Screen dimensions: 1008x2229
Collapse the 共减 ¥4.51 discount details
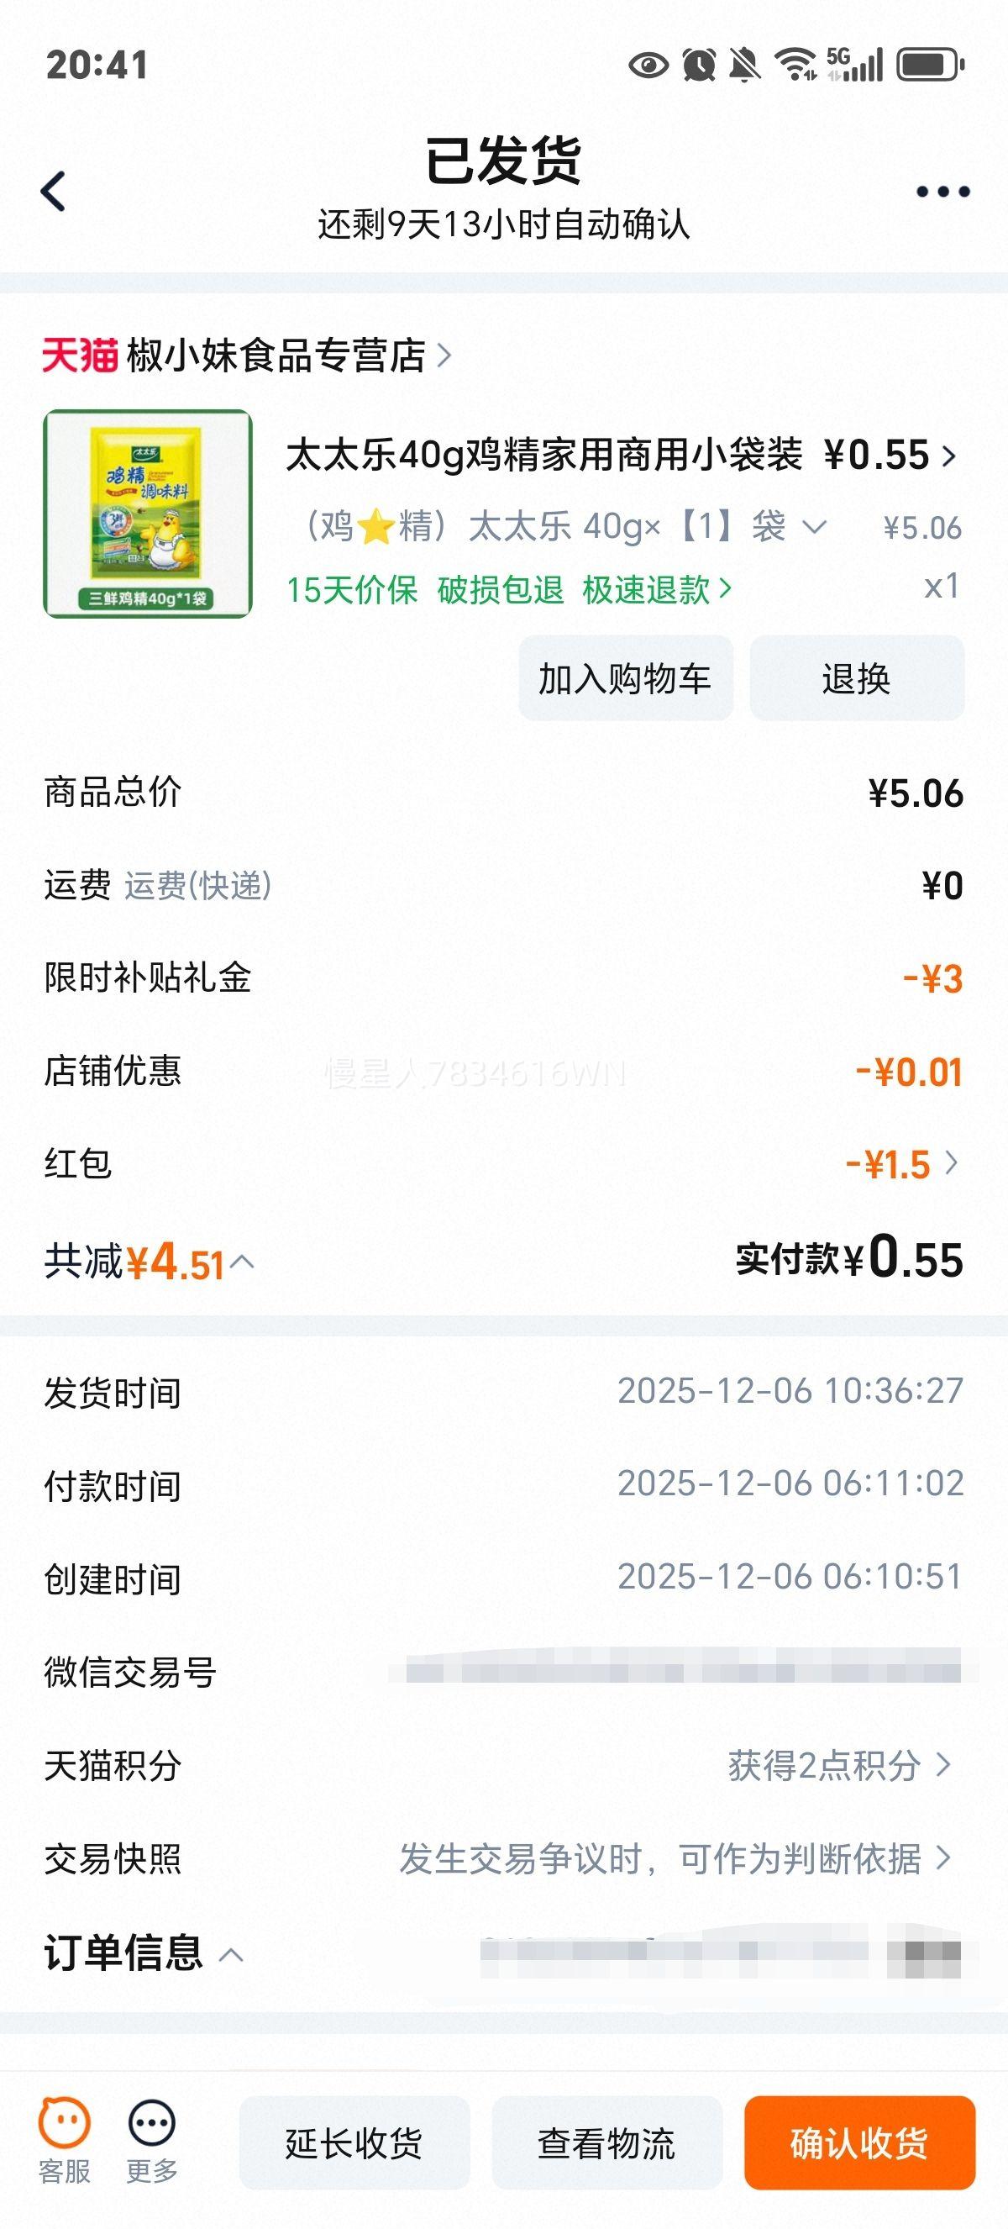click(x=243, y=1262)
